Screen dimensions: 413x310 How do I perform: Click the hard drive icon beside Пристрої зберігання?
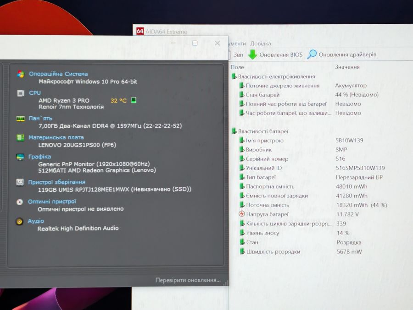pos(20,182)
